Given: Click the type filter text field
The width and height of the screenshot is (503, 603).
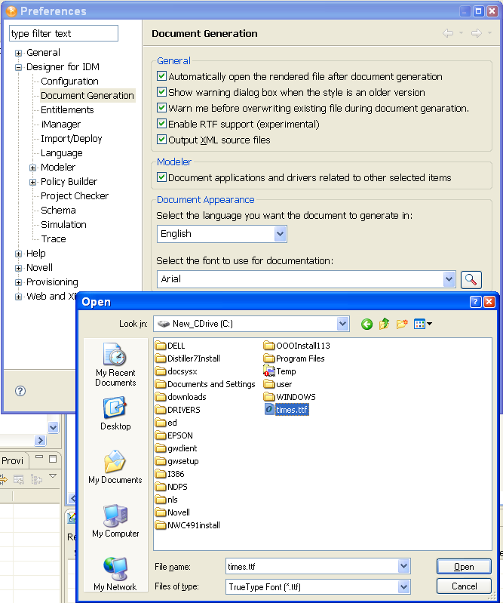Looking at the screenshot, I should click(x=63, y=33).
